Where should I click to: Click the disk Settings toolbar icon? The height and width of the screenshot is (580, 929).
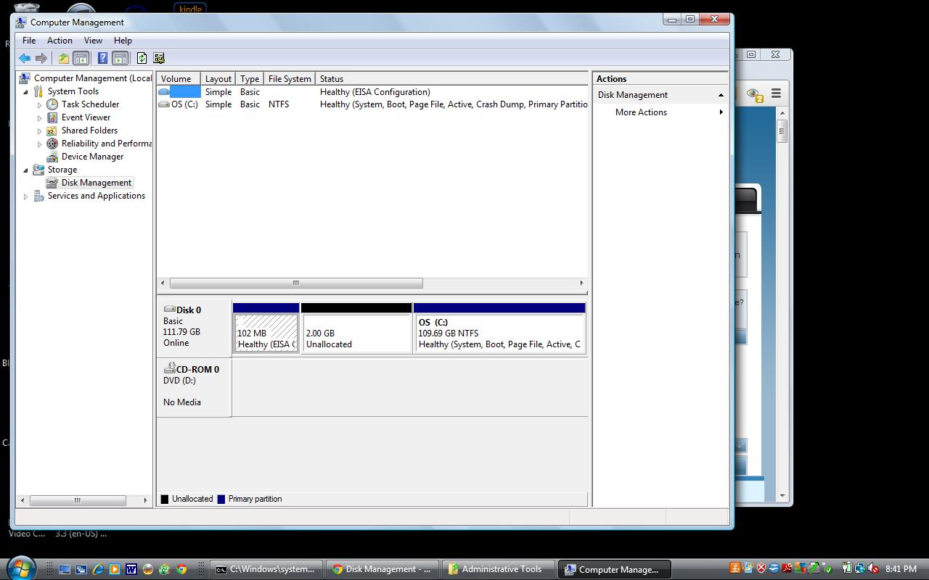pos(159,59)
